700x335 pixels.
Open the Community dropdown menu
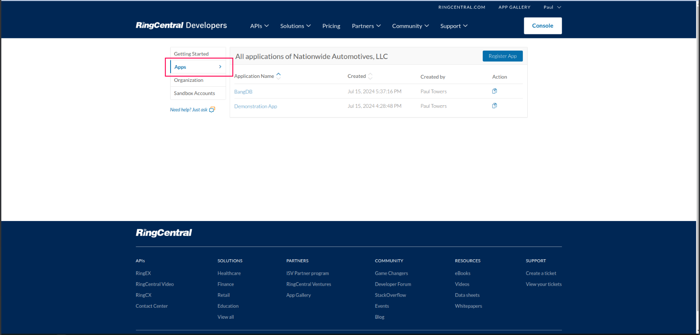(410, 26)
